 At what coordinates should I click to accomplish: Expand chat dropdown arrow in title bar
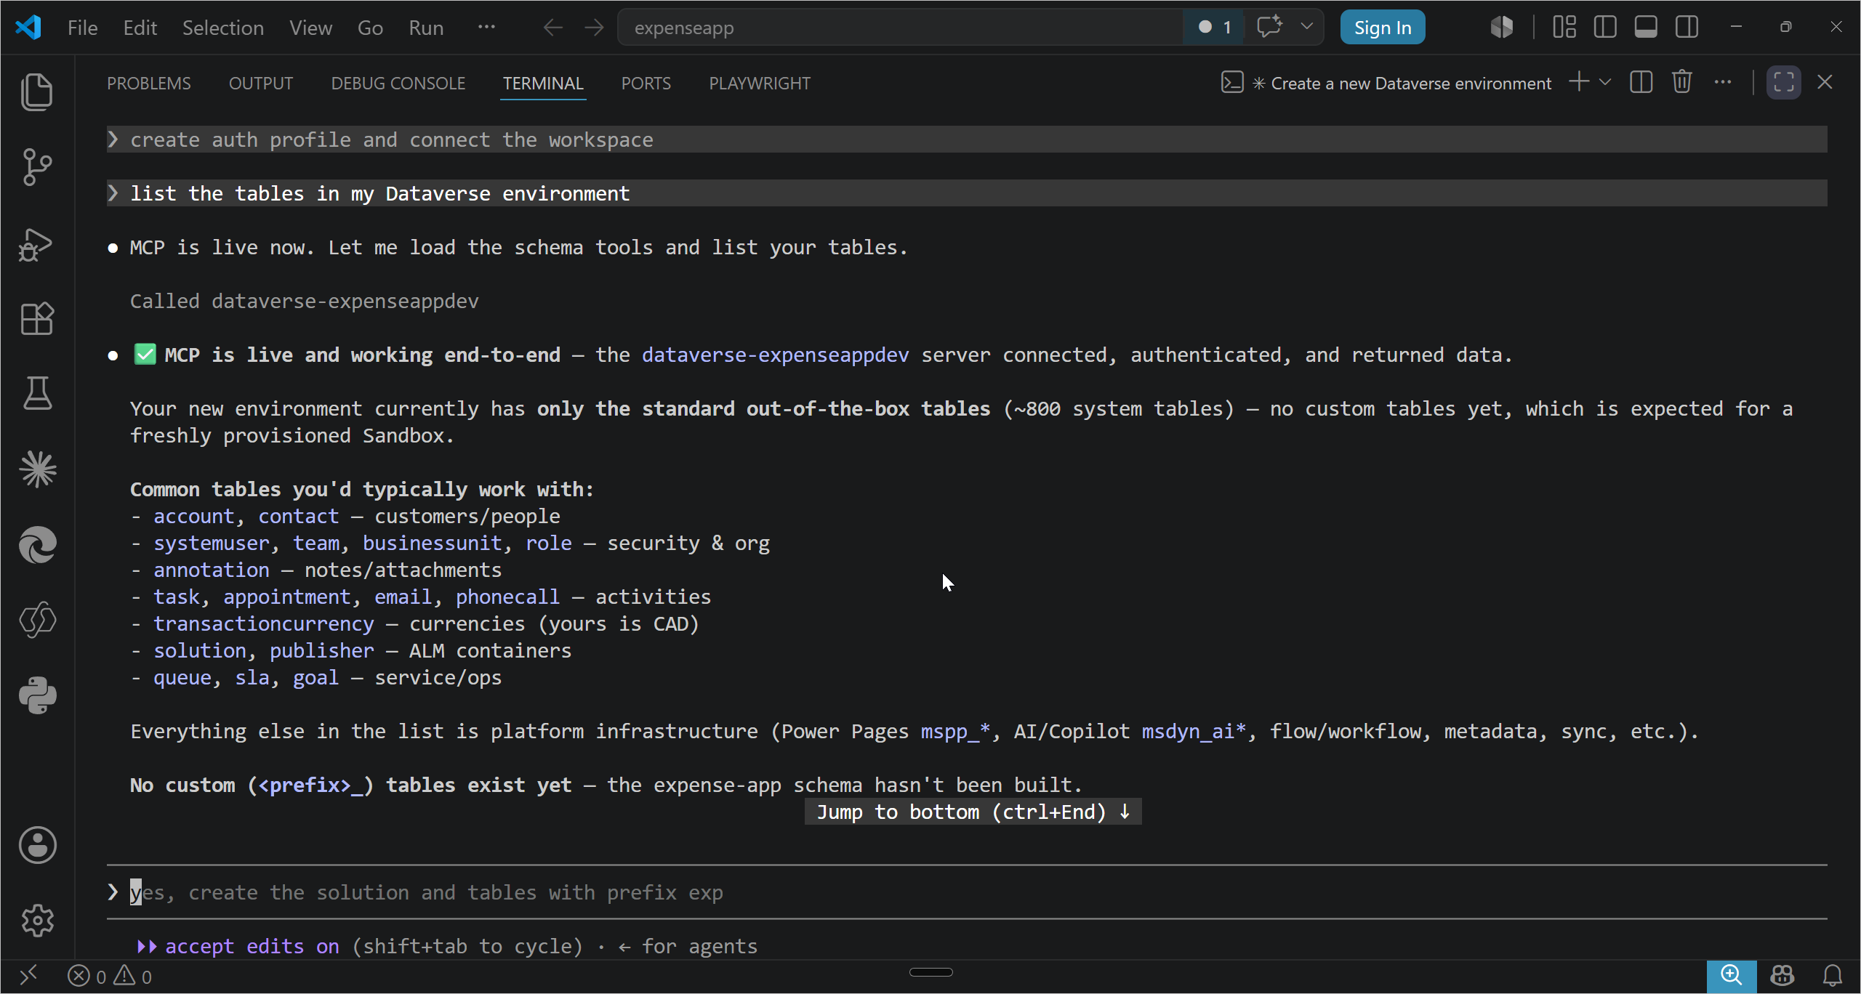[1306, 27]
